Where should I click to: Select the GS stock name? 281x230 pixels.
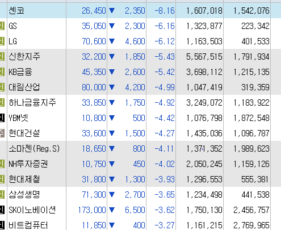coord(13,26)
